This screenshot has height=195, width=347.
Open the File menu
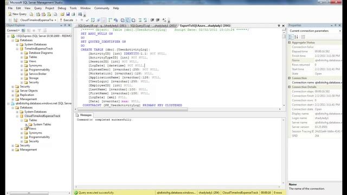click(10, 8)
